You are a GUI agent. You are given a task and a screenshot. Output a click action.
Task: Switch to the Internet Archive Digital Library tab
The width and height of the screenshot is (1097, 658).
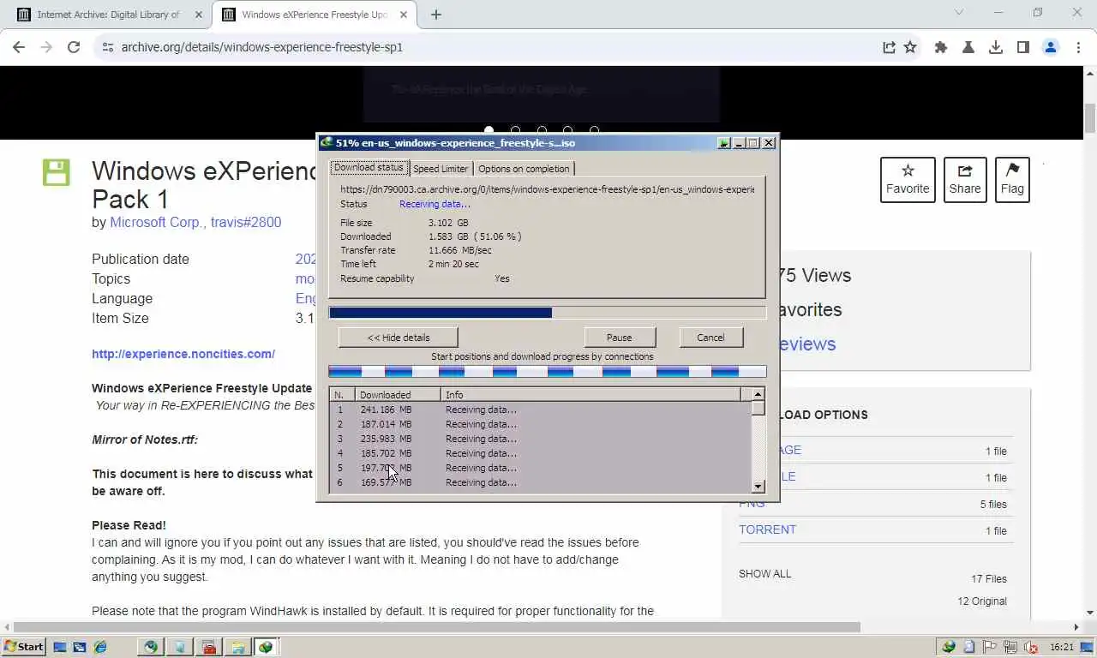pyautogui.click(x=107, y=15)
